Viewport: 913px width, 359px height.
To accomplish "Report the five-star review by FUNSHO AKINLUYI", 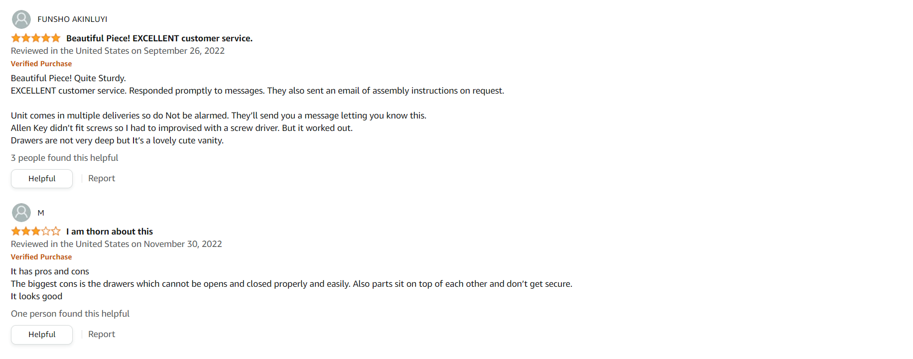I will point(102,179).
